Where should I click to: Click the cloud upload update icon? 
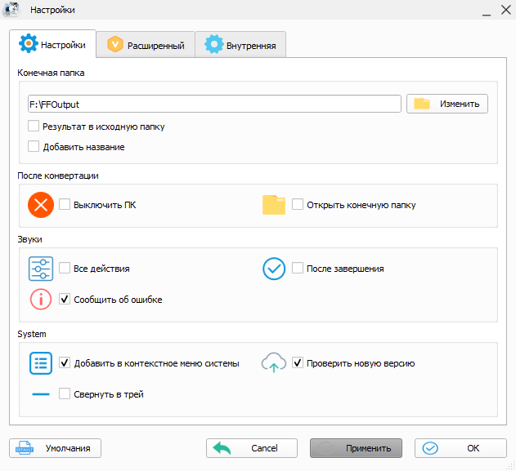click(x=274, y=362)
